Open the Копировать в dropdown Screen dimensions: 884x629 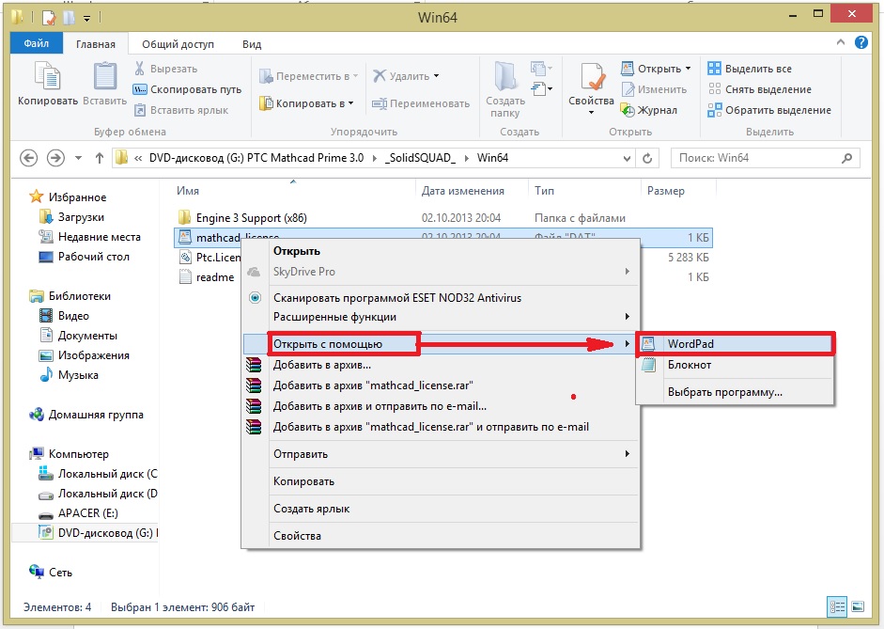pos(306,103)
